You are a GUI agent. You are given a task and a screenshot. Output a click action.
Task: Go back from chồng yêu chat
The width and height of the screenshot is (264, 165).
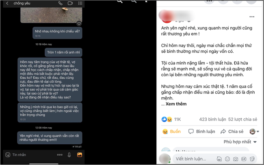pyautogui.click(x=7, y=3)
